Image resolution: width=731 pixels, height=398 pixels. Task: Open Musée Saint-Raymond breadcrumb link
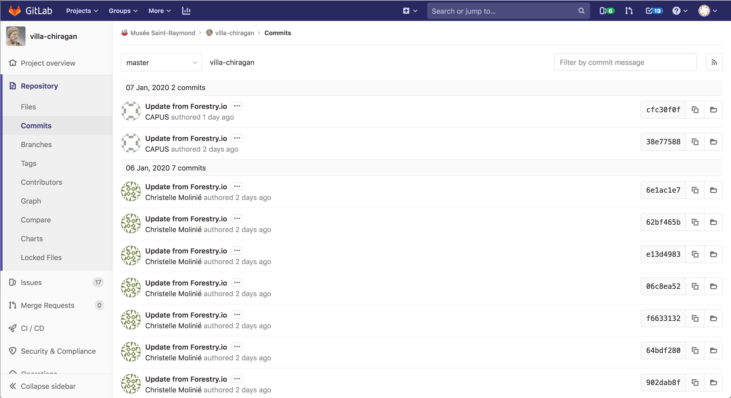click(163, 33)
